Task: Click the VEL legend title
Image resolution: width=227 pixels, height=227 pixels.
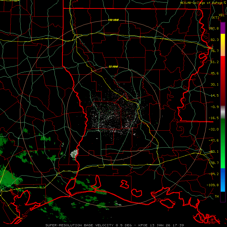Action: (221, 15)
